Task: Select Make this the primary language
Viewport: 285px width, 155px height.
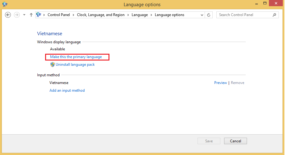Action: coord(76,57)
